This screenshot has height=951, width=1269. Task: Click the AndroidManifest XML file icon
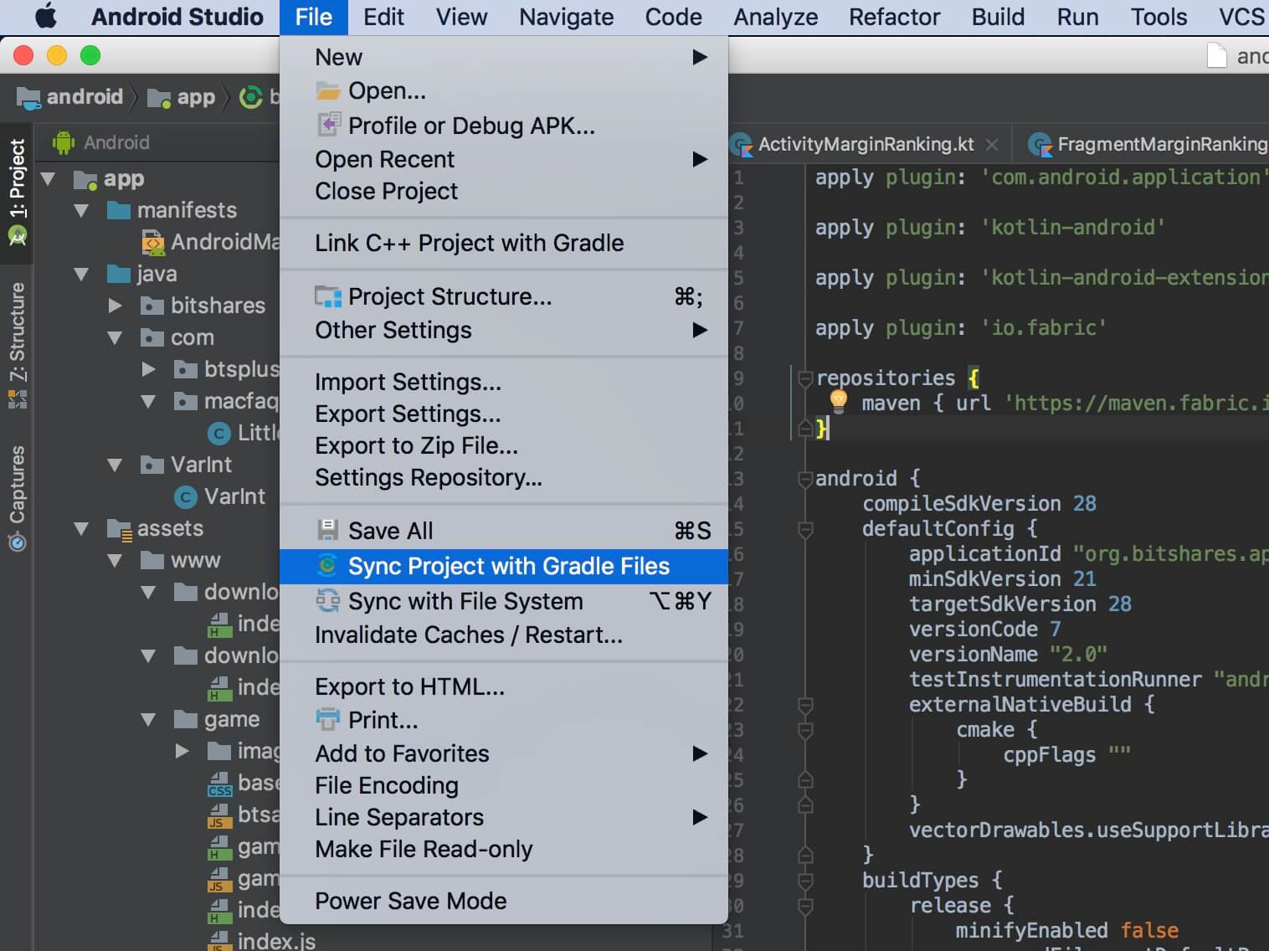(153, 243)
